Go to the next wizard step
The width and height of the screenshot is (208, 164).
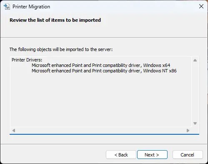point(152,155)
